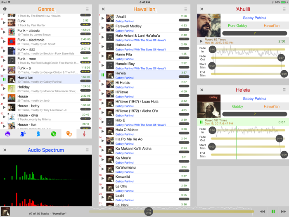289x217 pixels.
Task: Play the Ka'ahumanu track
Action: (x=103, y=169)
